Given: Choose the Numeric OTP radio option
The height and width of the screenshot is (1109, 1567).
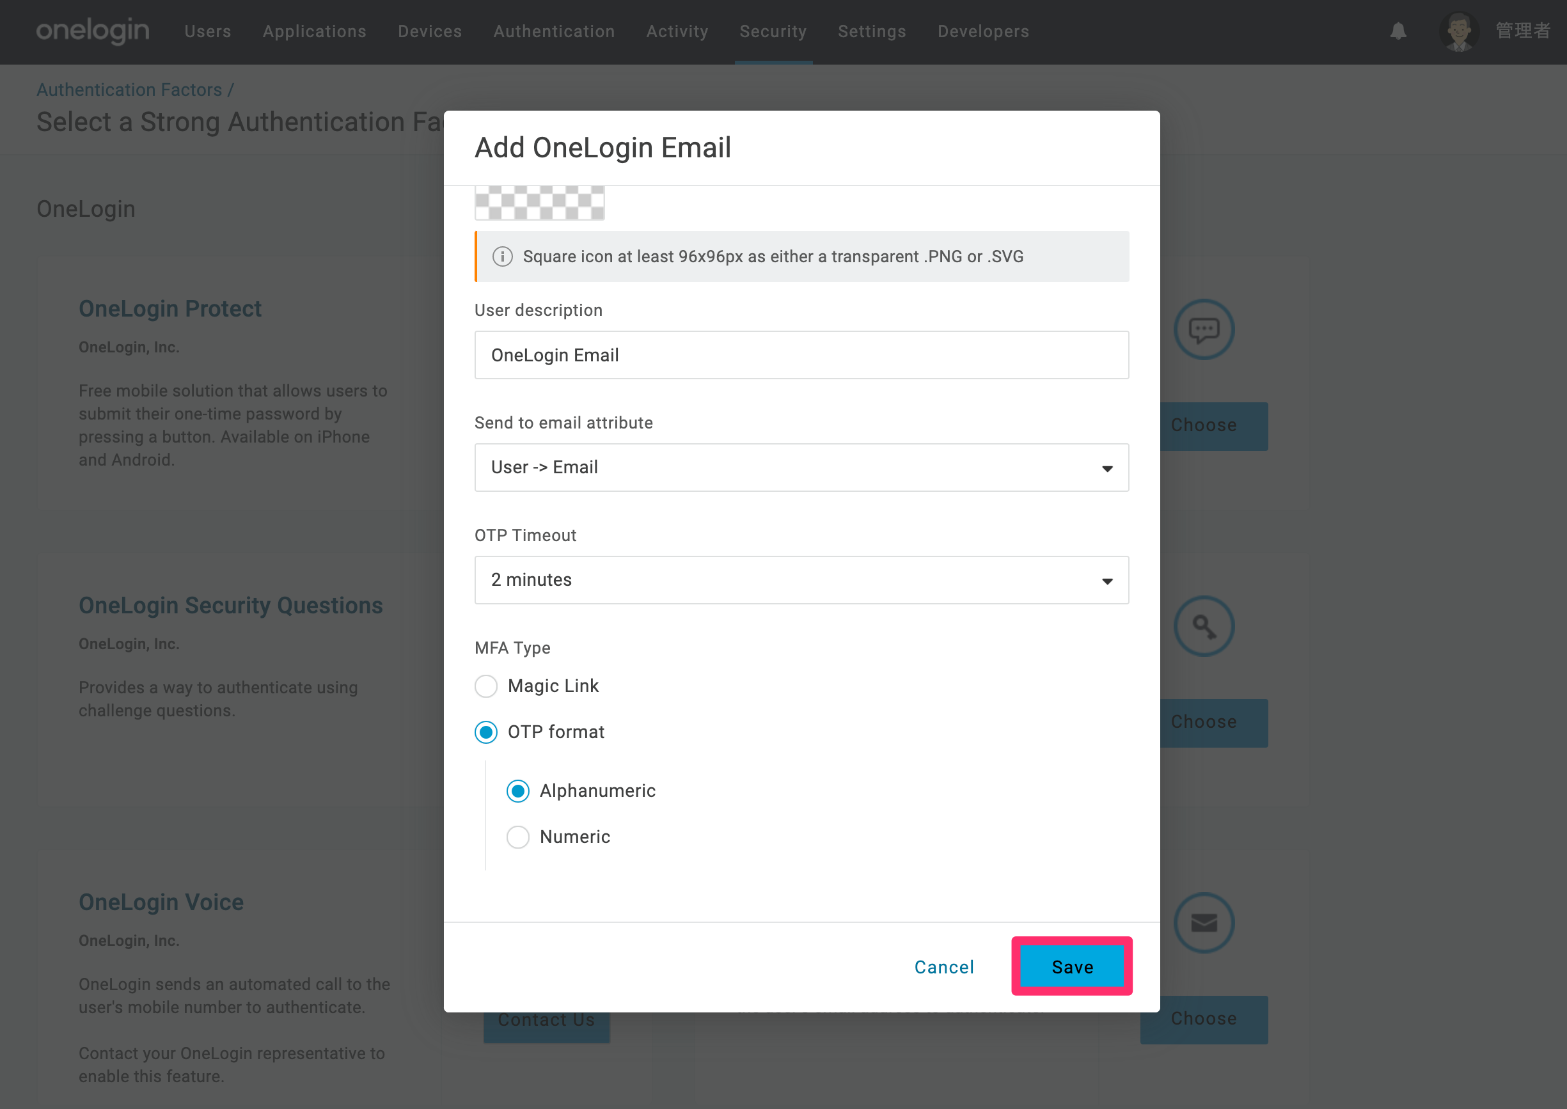Looking at the screenshot, I should pyautogui.click(x=517, y=837).
